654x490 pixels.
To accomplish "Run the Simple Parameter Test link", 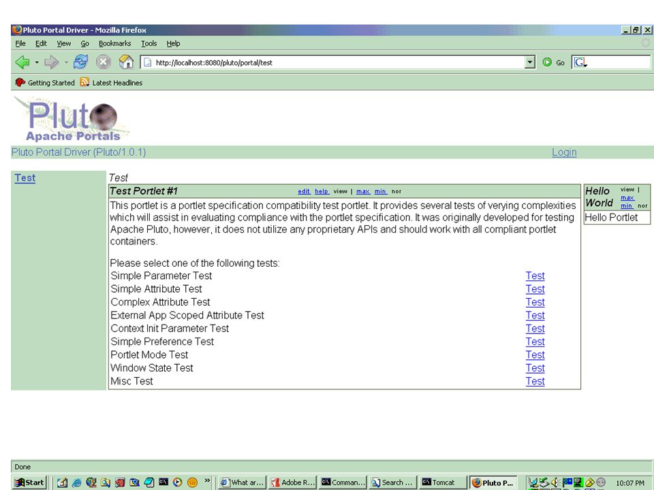I will 535,276.
